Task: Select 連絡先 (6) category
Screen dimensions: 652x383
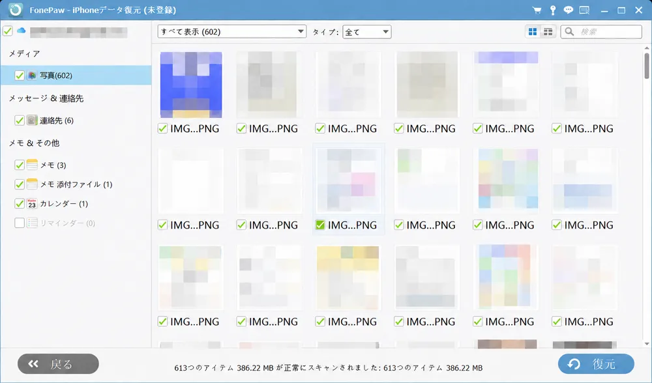Action: pos(57,121)
